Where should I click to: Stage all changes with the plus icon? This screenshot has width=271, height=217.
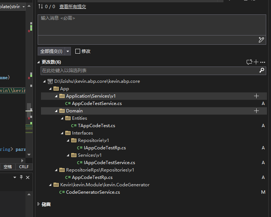(x=256, y=62)
